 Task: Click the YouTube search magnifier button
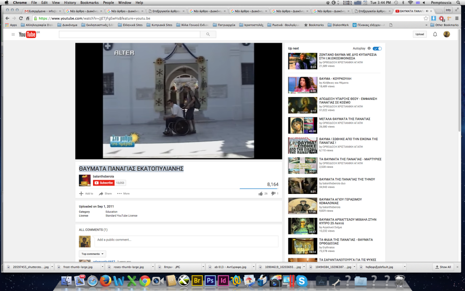coord(208,34)
